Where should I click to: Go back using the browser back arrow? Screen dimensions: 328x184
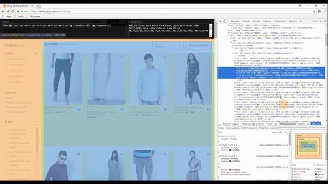(3, 11)
